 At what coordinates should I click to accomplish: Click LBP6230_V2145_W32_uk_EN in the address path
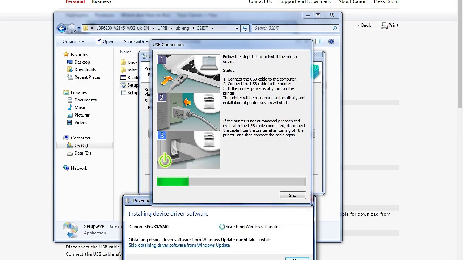pyautogui.click(x=122, y=28)
